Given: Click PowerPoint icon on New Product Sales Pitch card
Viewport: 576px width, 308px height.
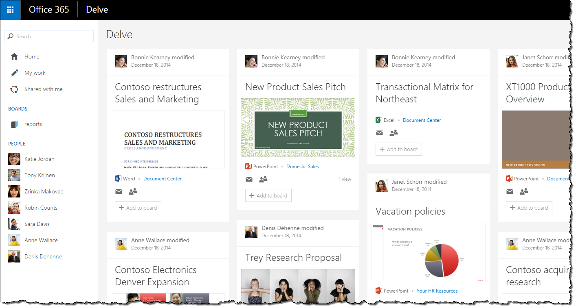Looking at the screenshot, I should pos(248,166).
